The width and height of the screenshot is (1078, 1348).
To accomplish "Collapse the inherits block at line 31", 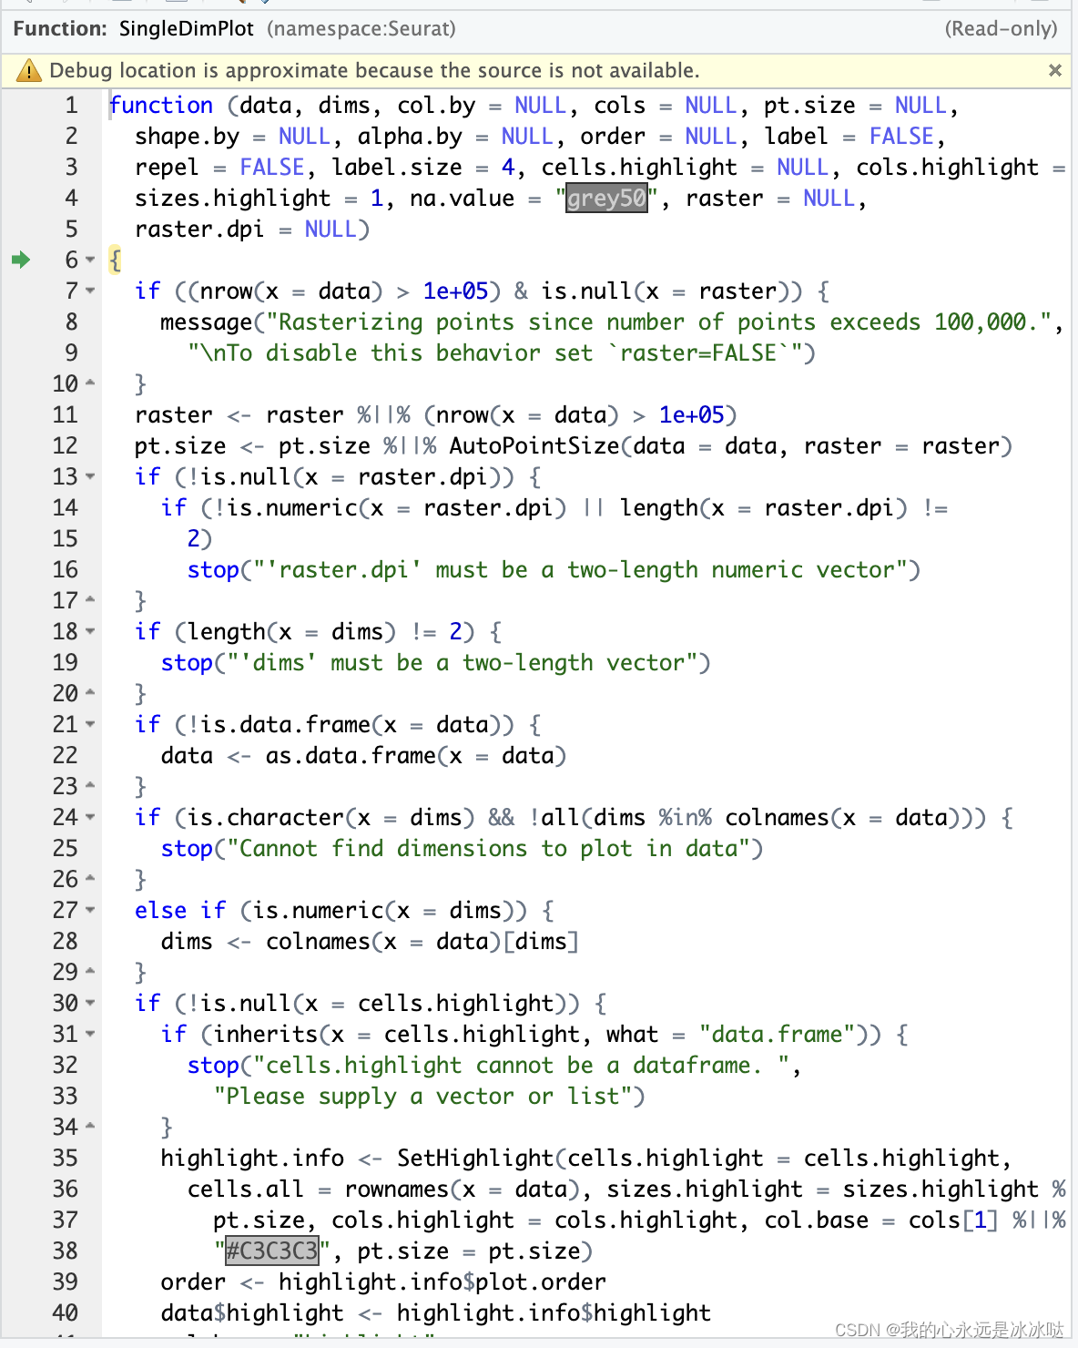I will 90,1034.
